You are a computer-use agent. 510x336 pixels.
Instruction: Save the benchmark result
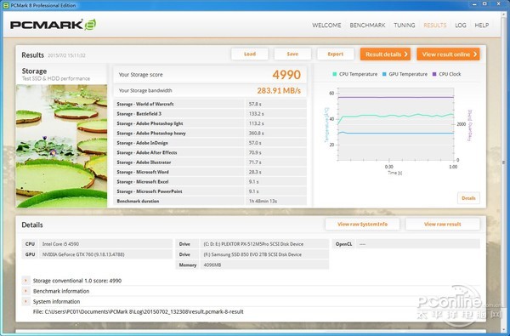point(292,54)
